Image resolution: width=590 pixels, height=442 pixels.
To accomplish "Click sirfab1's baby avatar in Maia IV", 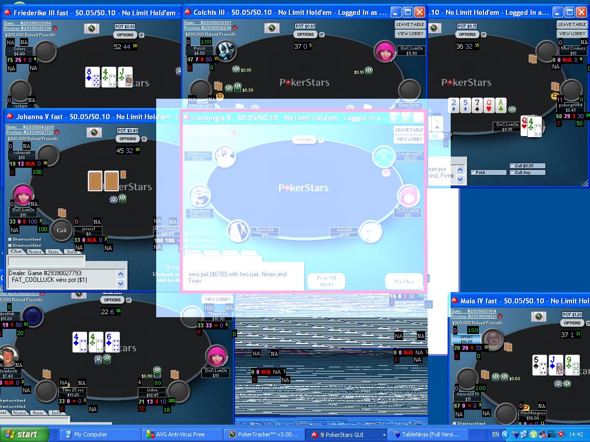I will pos(493,339).
